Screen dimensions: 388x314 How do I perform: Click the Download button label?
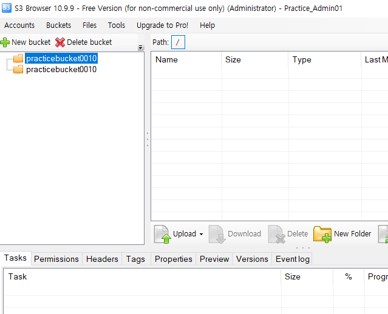point(245,234)
